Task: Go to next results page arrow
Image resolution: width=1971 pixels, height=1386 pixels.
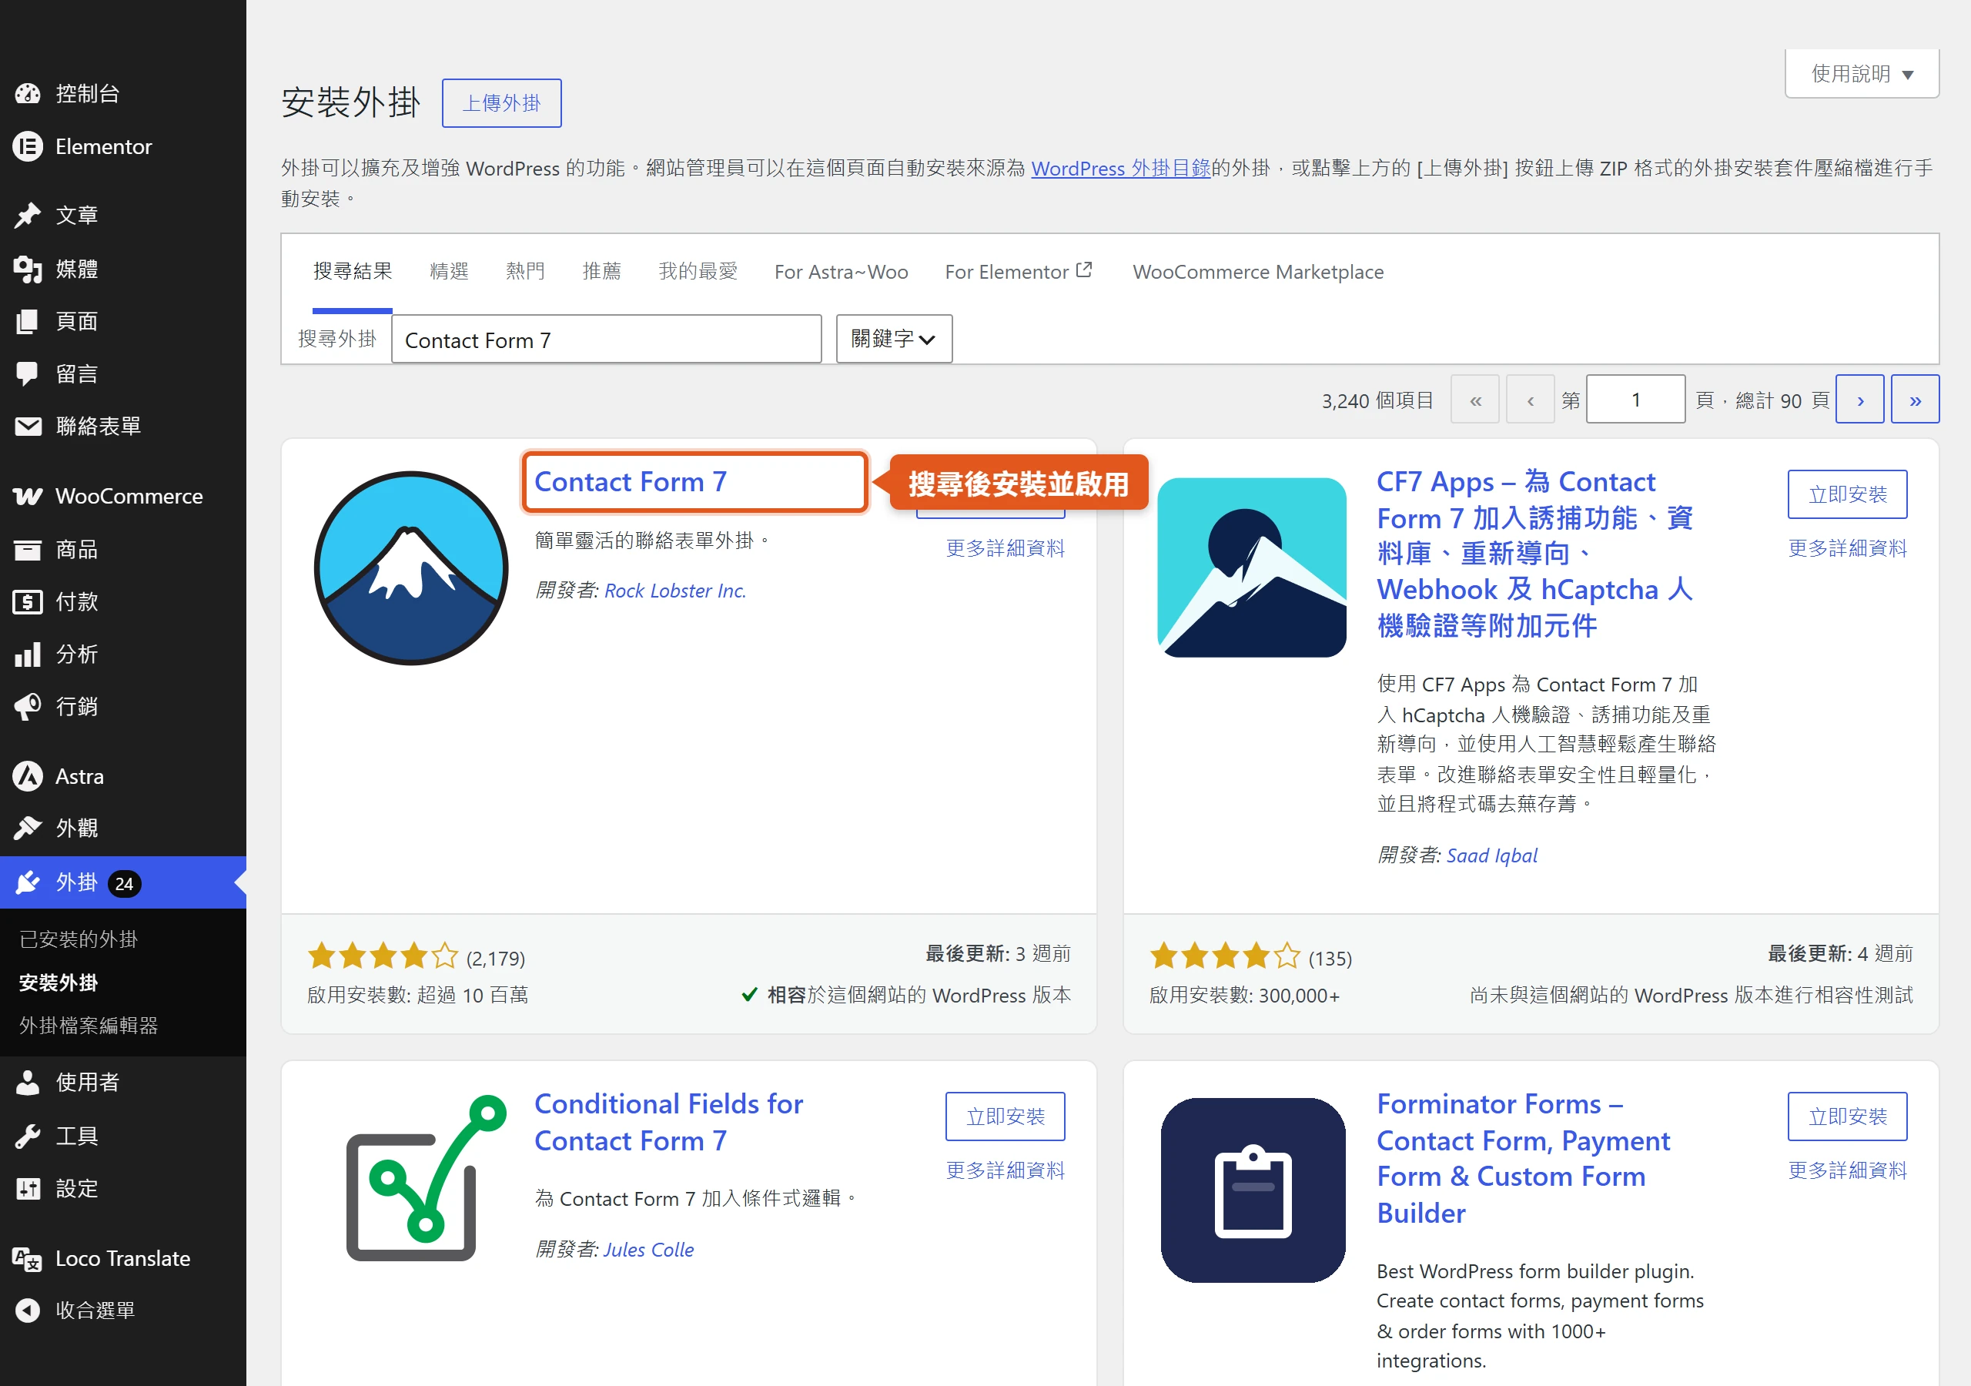Action: [1859, 400]
